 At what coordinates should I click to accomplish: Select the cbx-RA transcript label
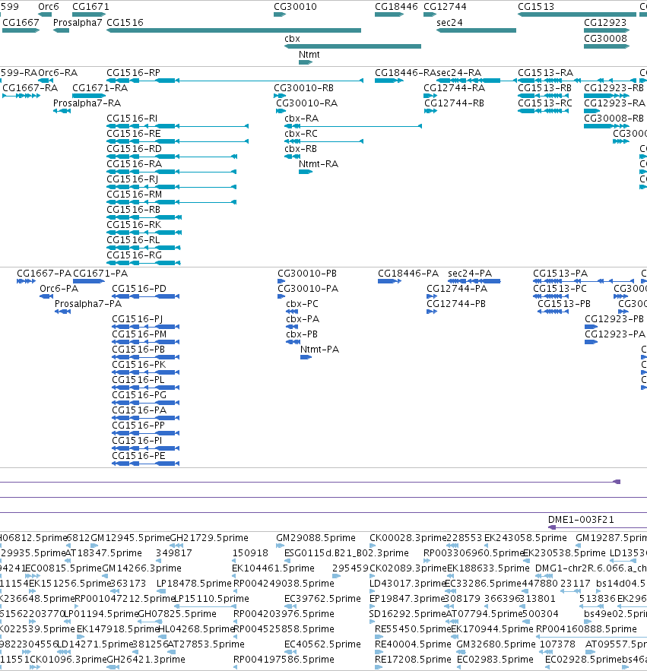point(301,119)
